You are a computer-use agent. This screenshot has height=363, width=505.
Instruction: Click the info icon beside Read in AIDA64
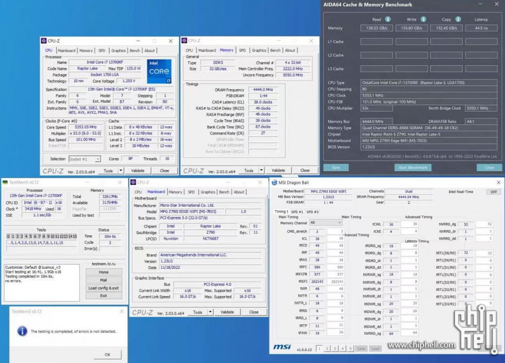(388, 20)
